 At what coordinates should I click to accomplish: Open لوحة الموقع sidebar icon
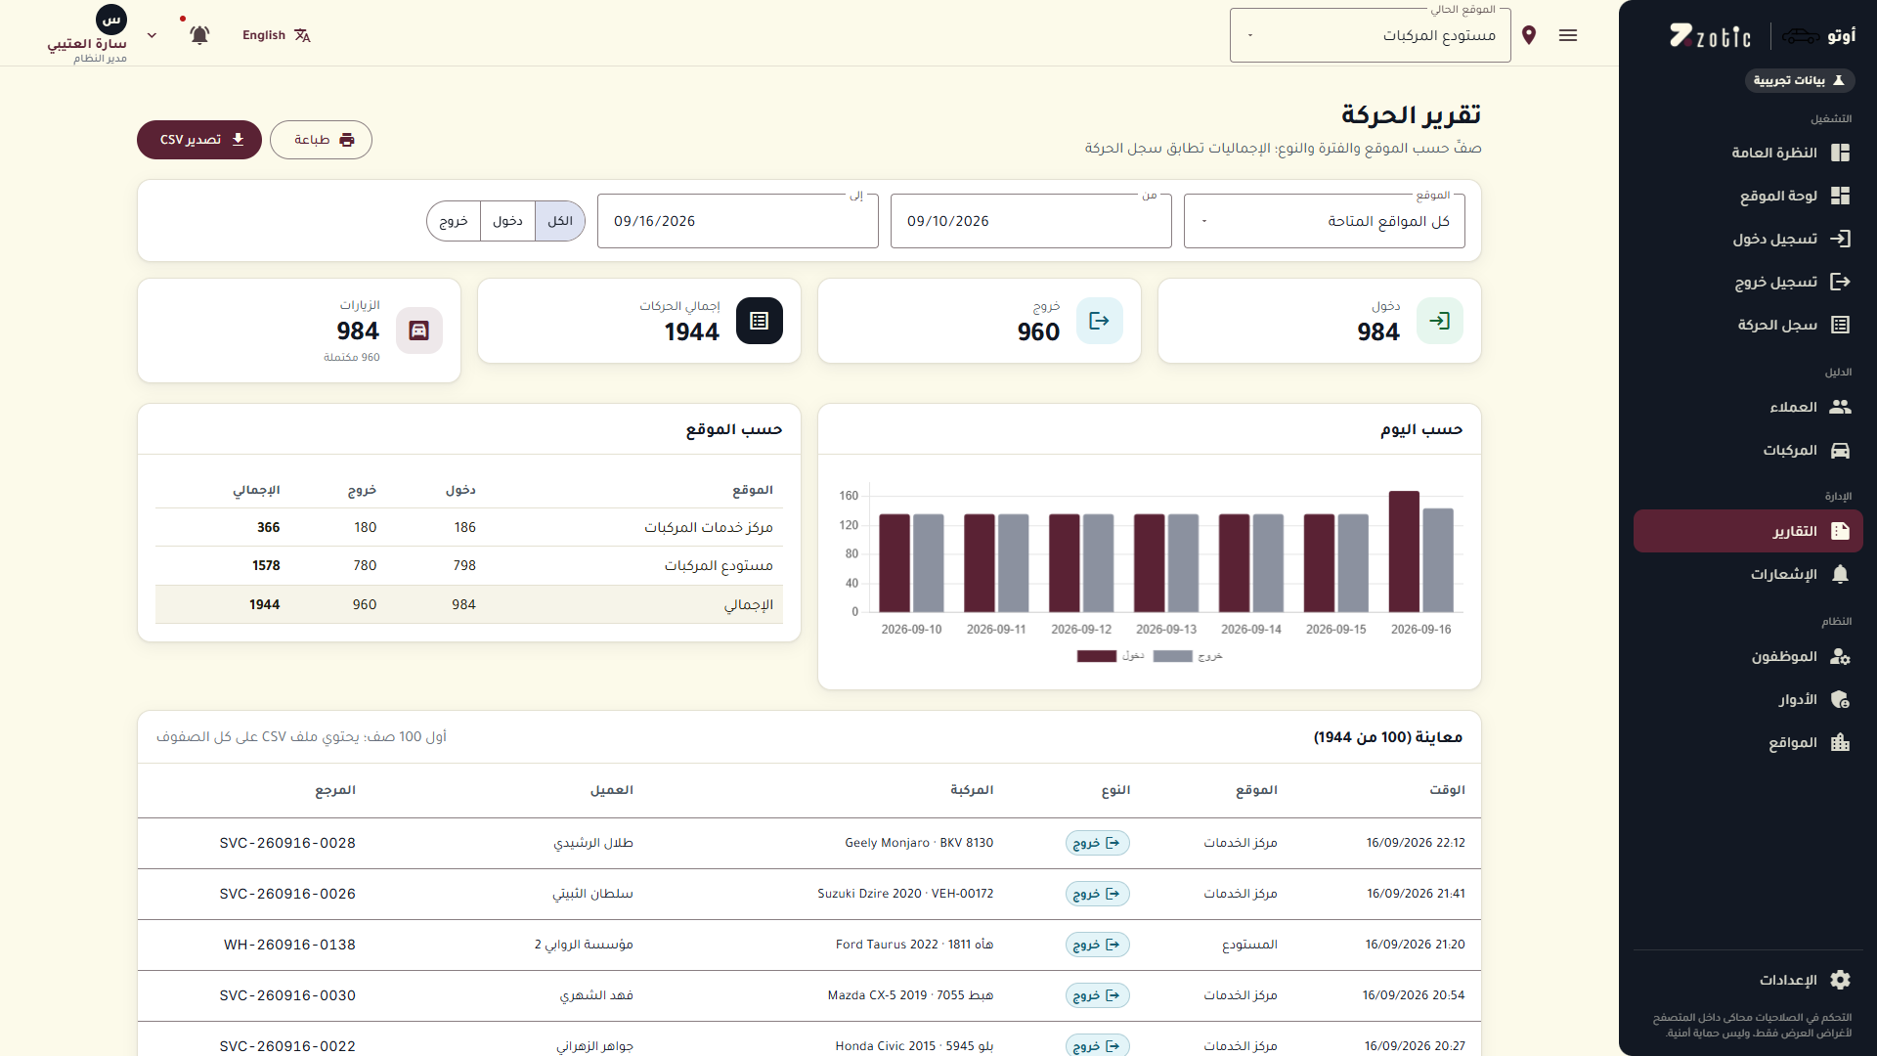(x=1840, y=196)
